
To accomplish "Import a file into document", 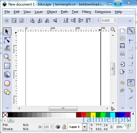I will [x=122, y=64].
